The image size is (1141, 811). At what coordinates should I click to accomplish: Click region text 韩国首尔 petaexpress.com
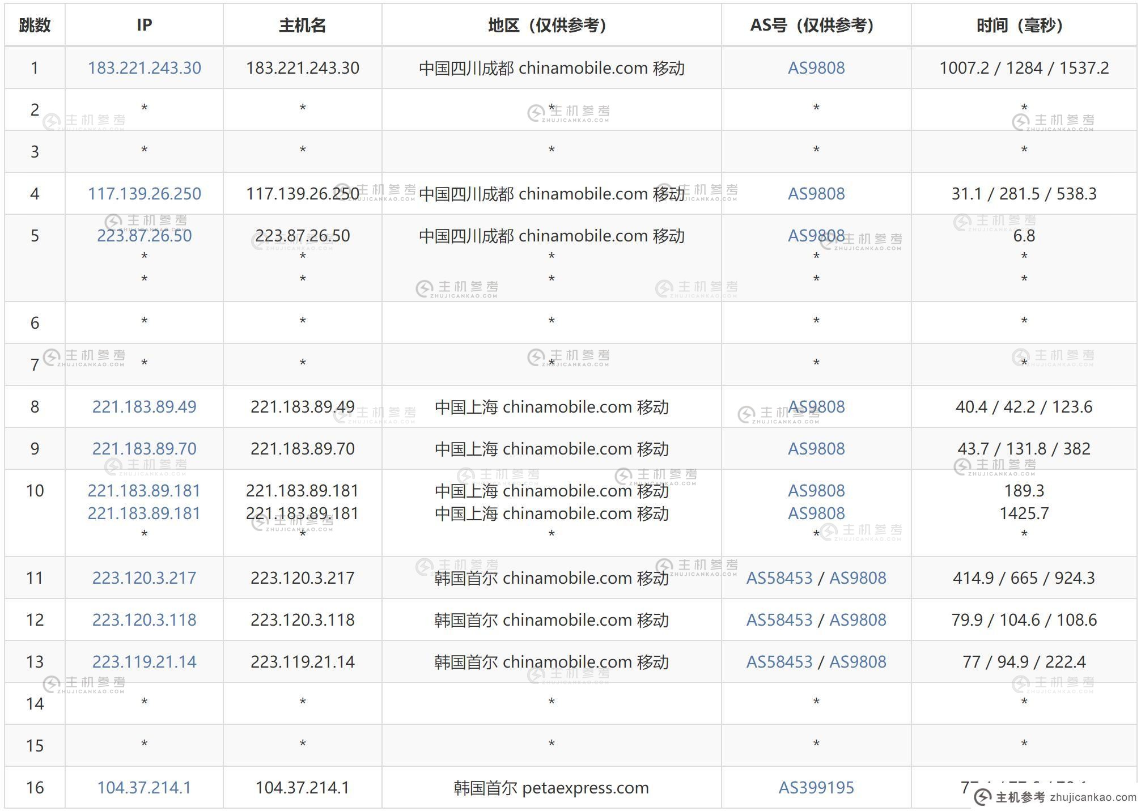click(551, 788)
